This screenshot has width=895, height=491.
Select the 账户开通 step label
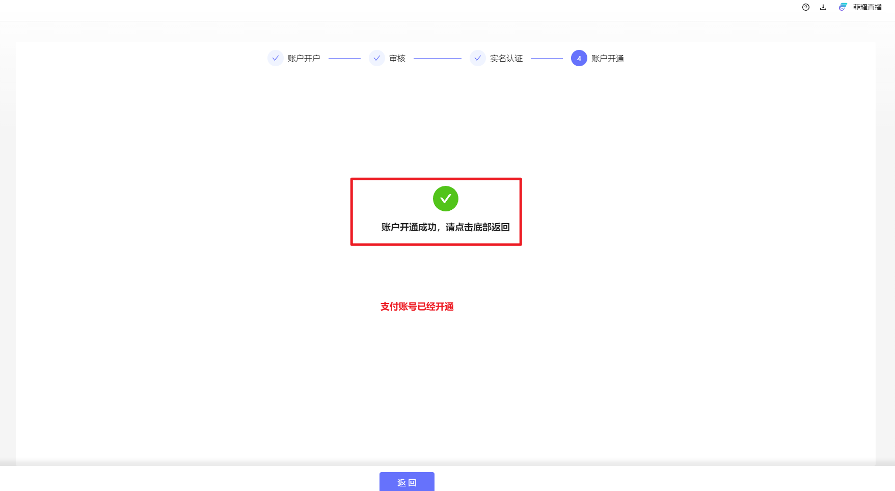tap(607, 59)
